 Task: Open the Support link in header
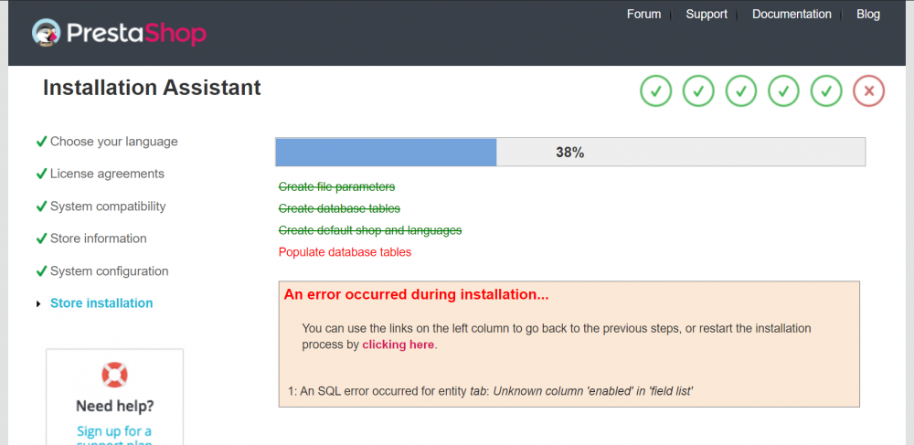pyautogui.click(x=707, y=14)
